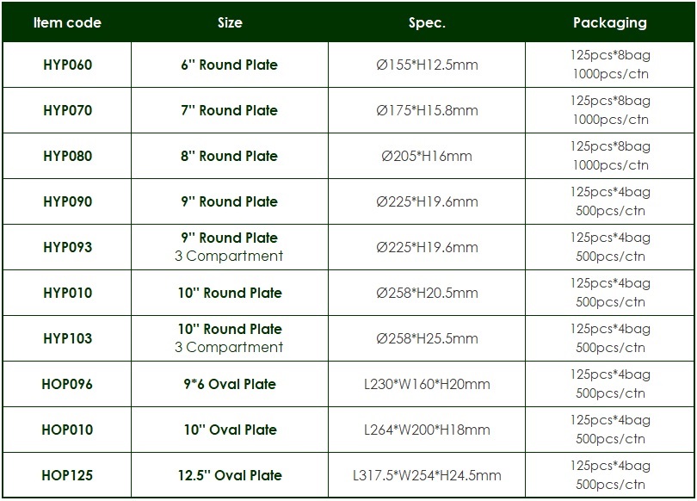Image resolution: width=697 pixels, height=501 pixels.
Task: Select the L264*W200*H18mm spec cell
Action: tap(427, 430)
